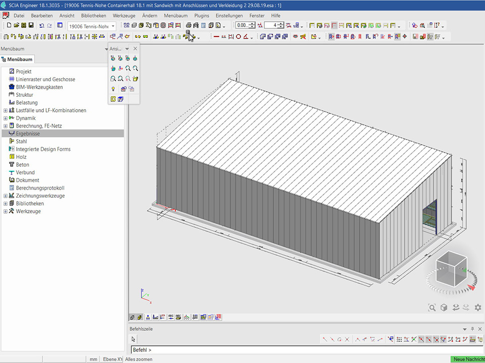Screen dimensions: 485x363
Task: Click the navigation view cube
Action: [x=451, y=266]
